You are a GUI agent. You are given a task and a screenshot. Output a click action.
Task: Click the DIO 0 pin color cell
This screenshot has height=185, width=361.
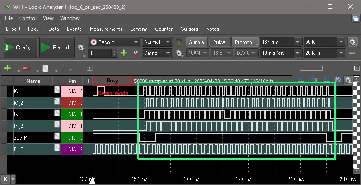tap(72, 91)
